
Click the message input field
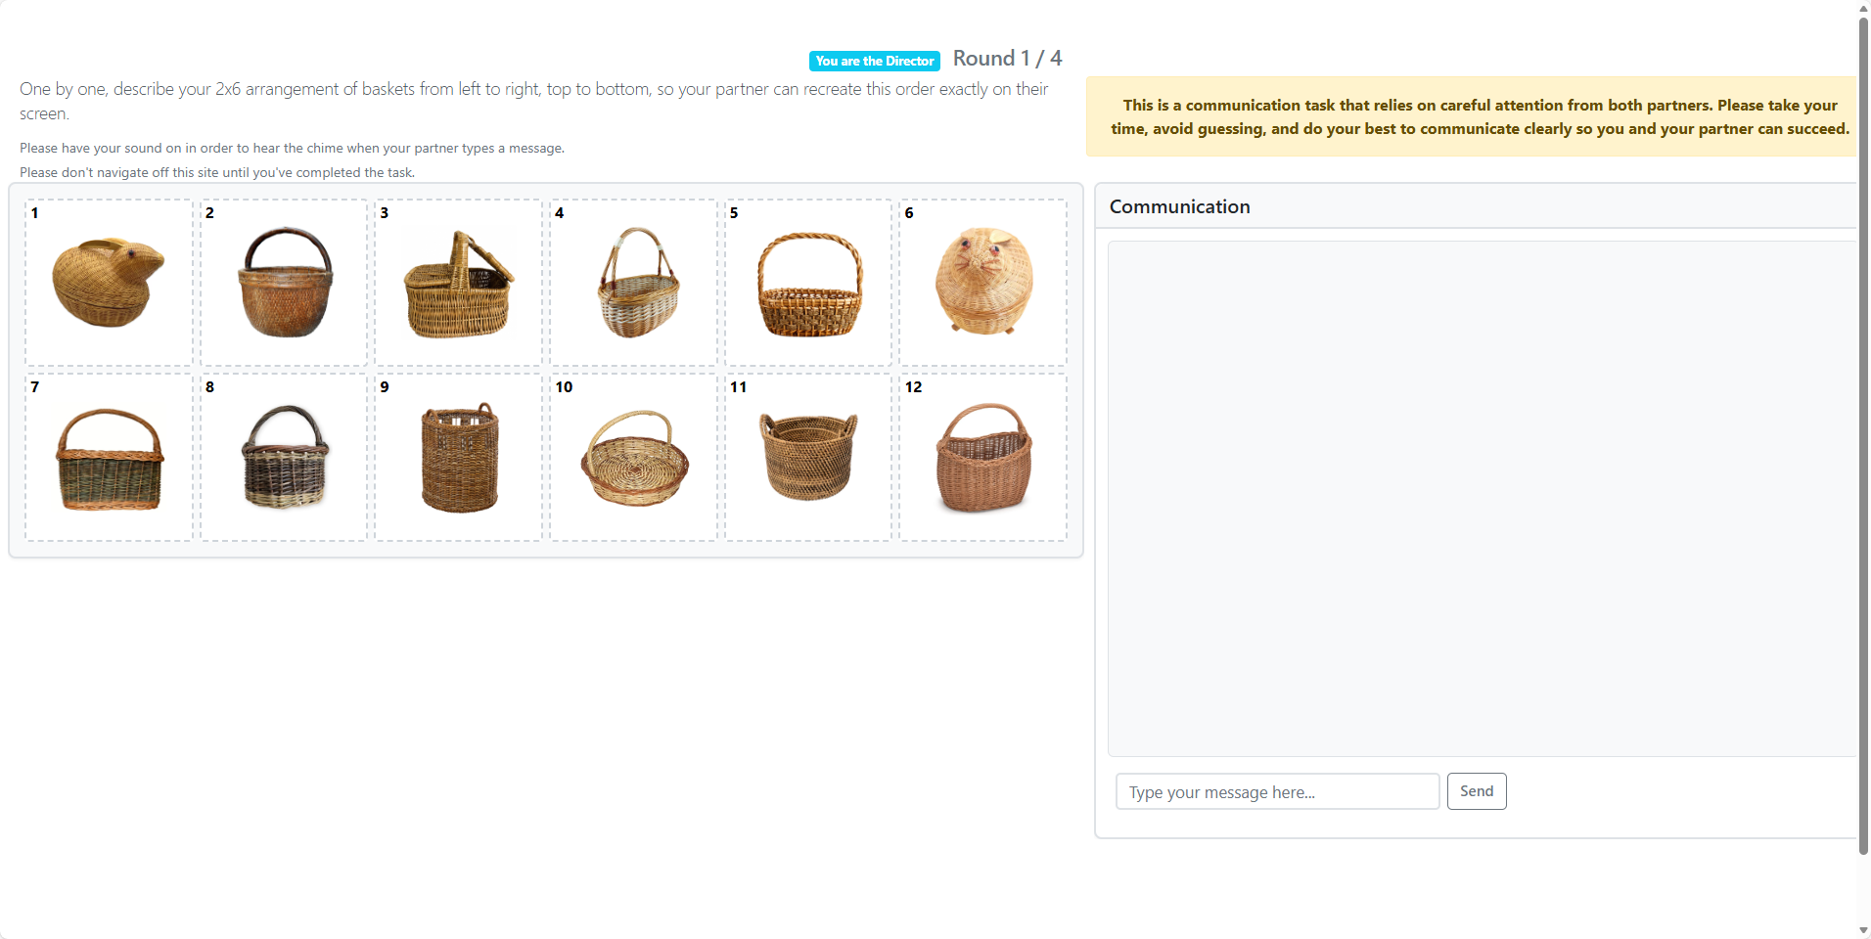[x=1277, y=791]
